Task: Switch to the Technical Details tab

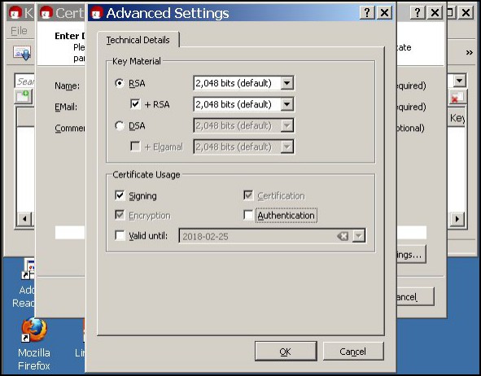Action: click(x=138, y=40)
